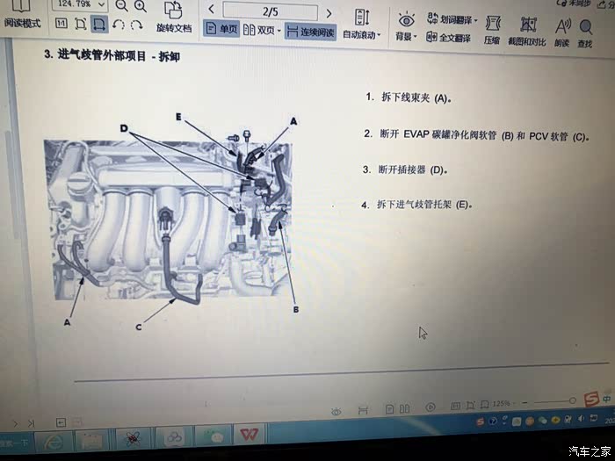
Task: Rotate page counterclockwise icon
Action: click(118, 25)
